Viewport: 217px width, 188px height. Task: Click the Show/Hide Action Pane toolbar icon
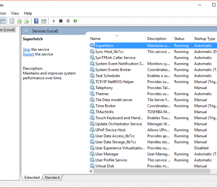43,21
